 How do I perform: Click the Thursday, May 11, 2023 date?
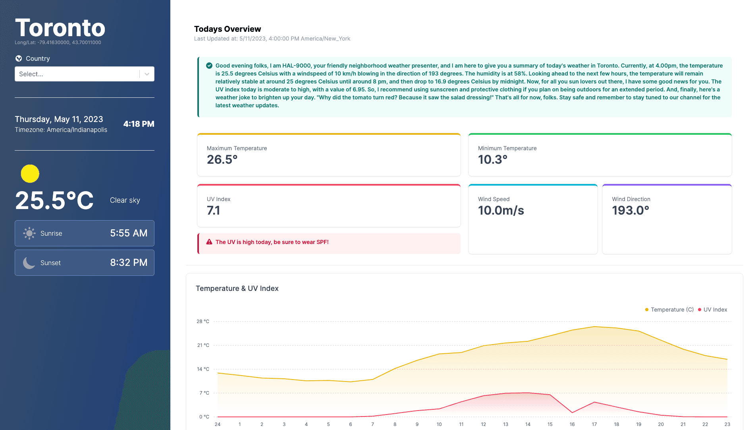click(59, 119)
